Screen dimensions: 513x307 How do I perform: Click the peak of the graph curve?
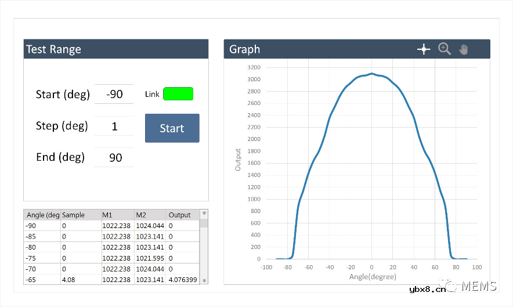coord(372,74)
